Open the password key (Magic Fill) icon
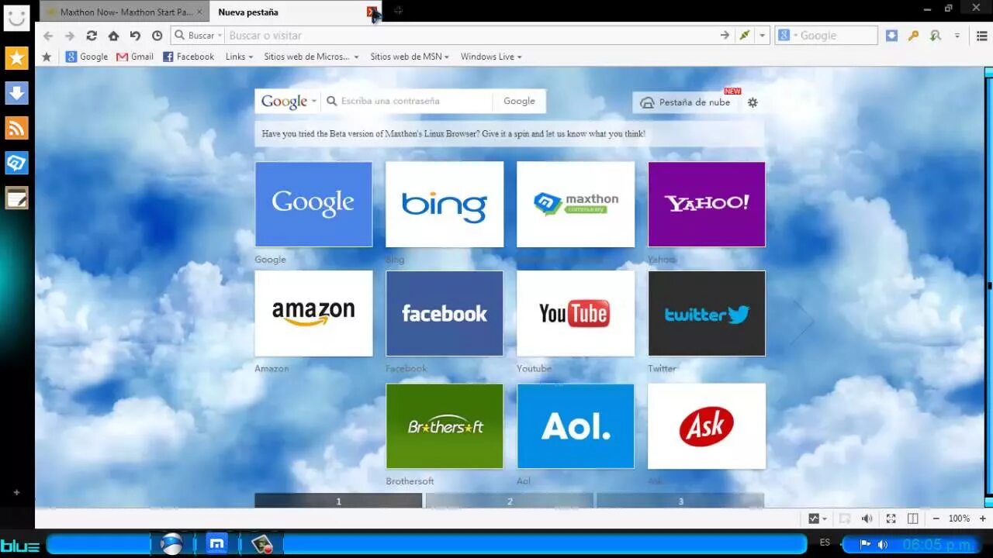Screen dimensions: 993x558 pos(913,36)
